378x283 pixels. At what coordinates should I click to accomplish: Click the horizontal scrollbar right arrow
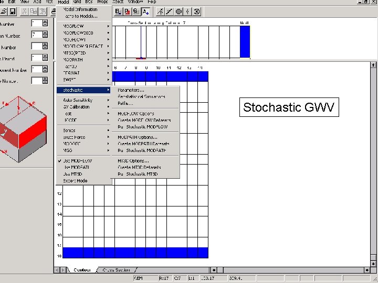point(367,270)
